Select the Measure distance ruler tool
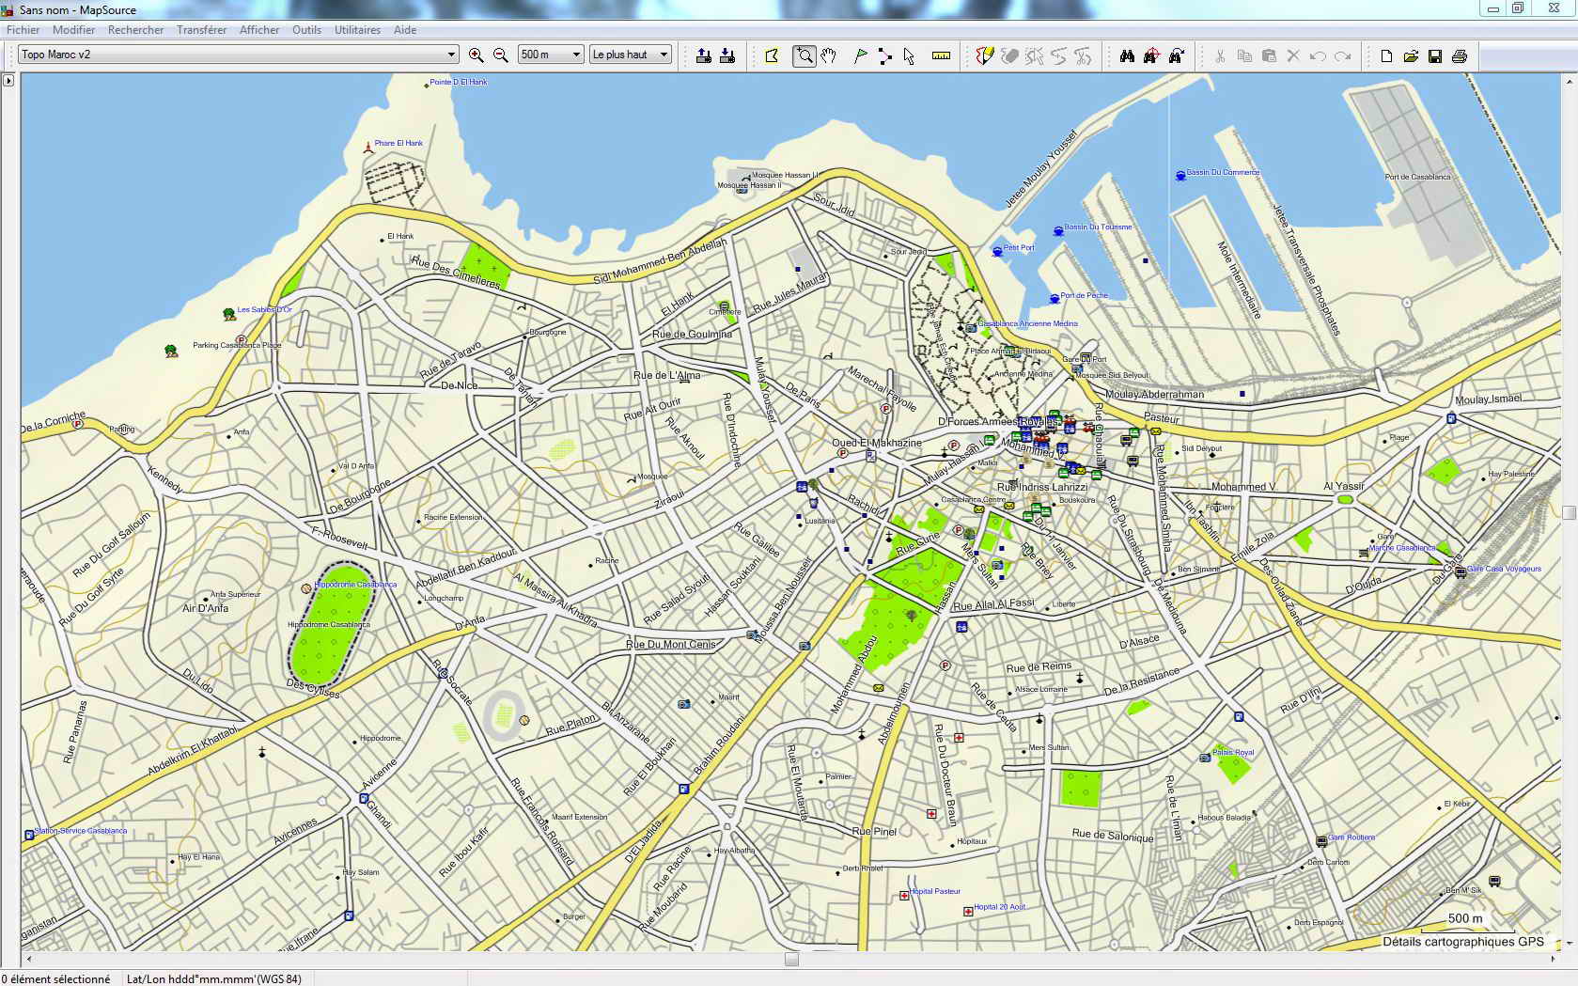The width and height of the screenshot is (1578, 986). [941, 55]
